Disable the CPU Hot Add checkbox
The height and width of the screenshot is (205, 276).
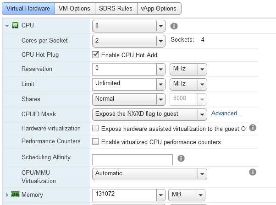(96, 55)
